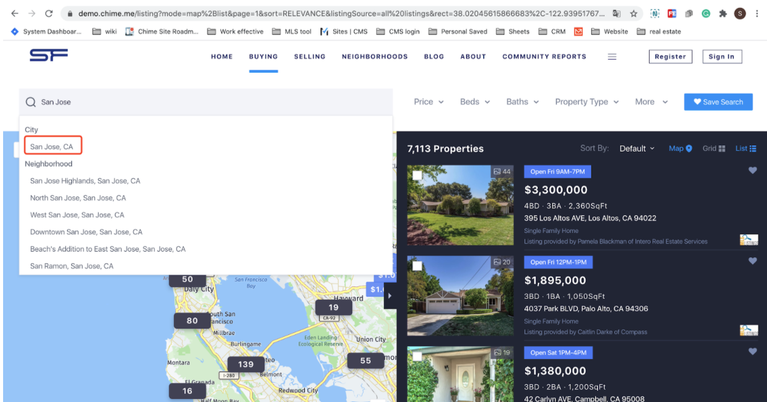Favorite the $1,380,000 listing with the heart
The image size is (767, 402).
(x=753, y=352)
